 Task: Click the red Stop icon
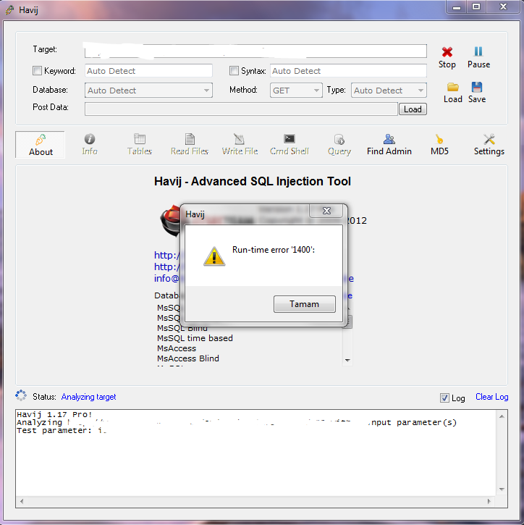click(447, 52)
